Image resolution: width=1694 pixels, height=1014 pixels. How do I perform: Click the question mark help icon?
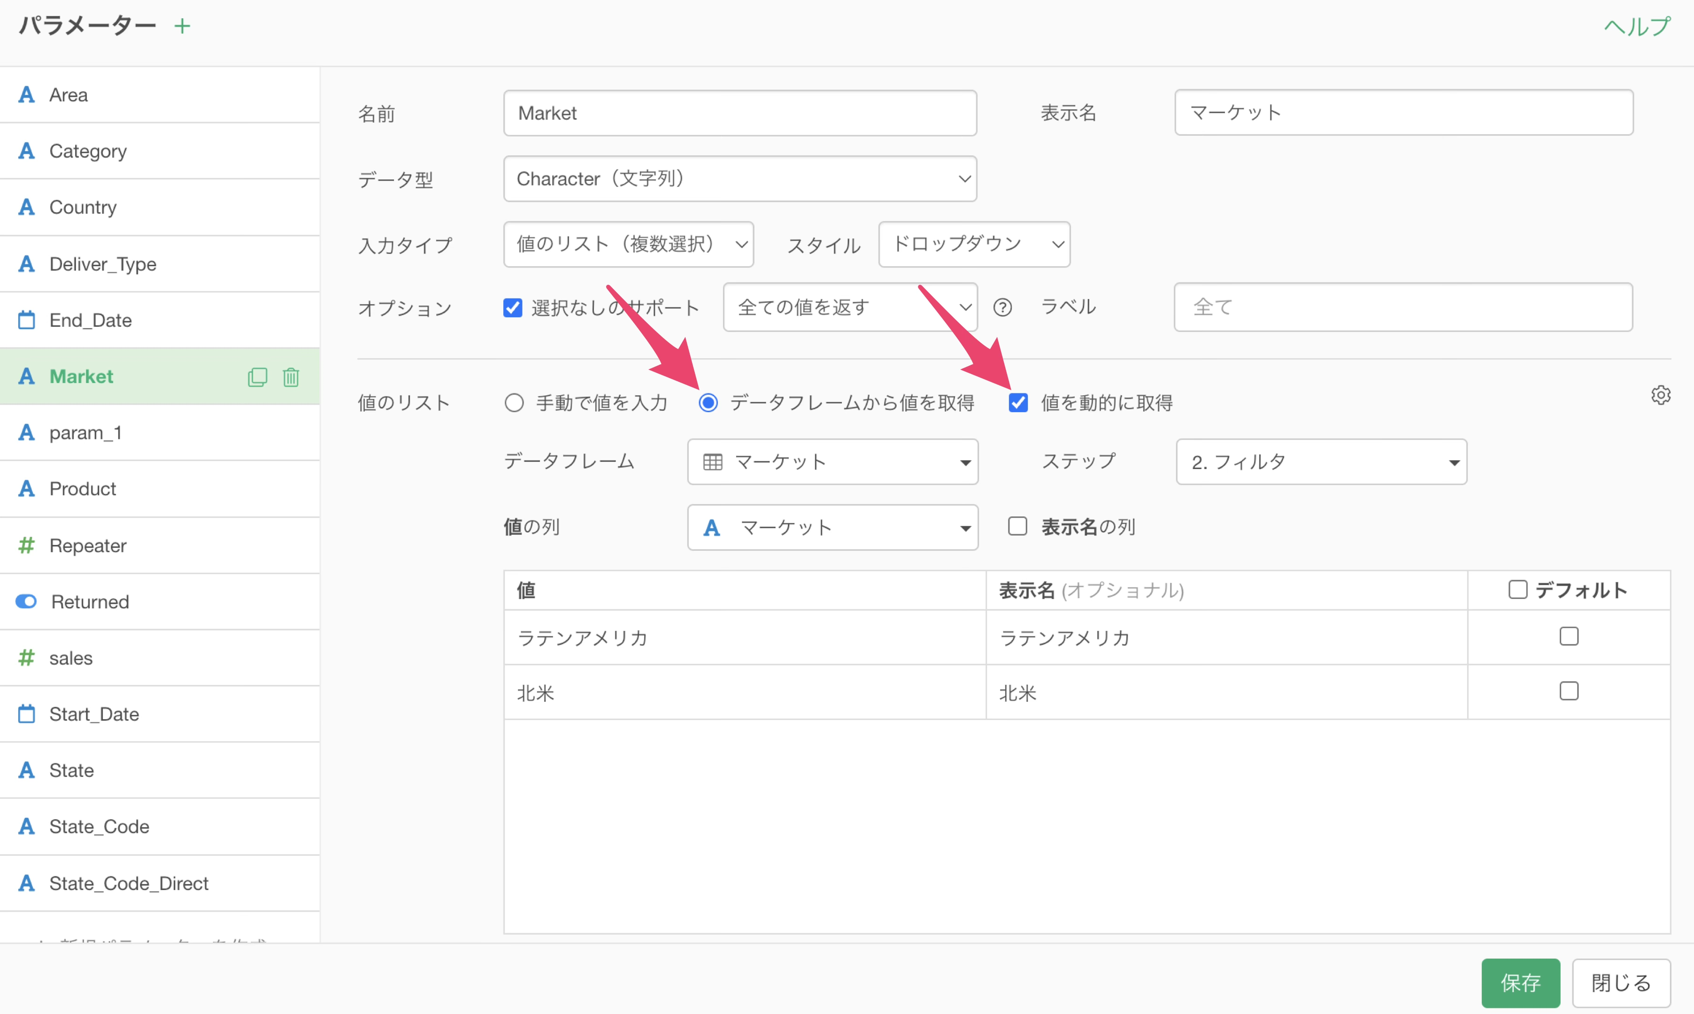[x=1002, y=307]
